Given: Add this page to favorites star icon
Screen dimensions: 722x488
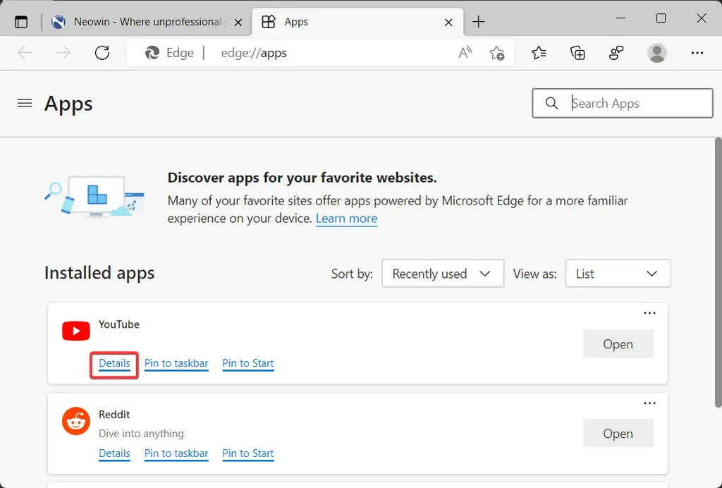Looking at the screenshot, I should pos(497,53).
